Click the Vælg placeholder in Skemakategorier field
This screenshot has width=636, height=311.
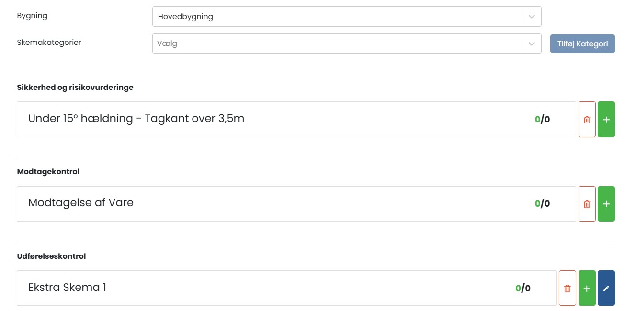168,44
